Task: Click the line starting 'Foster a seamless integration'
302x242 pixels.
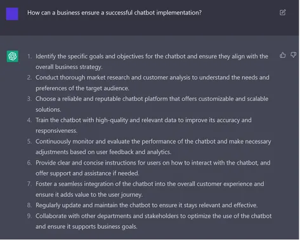Action: tap(151, 185)
